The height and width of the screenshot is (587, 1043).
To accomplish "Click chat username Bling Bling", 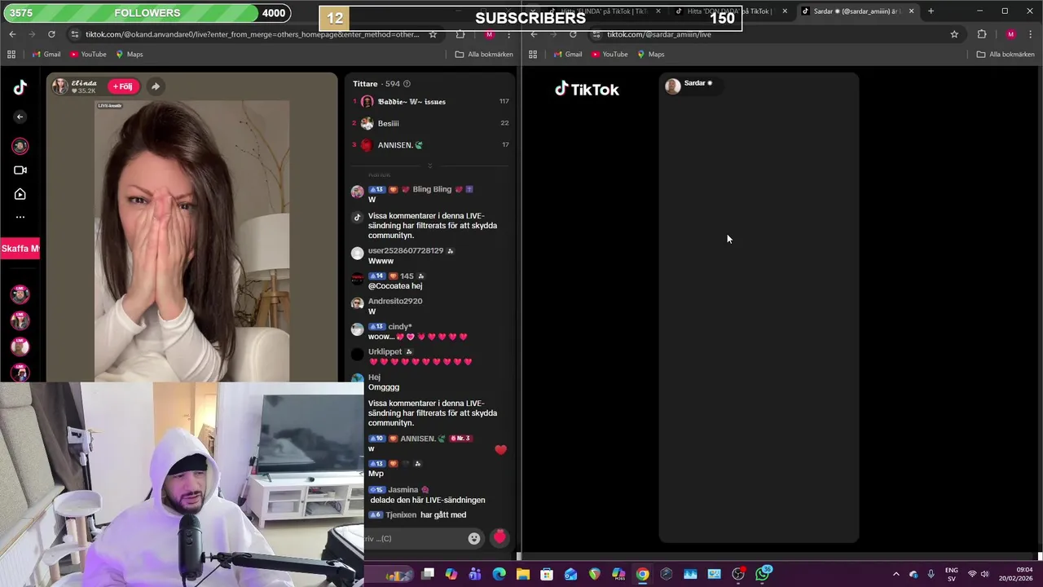I will pos(432,189).
